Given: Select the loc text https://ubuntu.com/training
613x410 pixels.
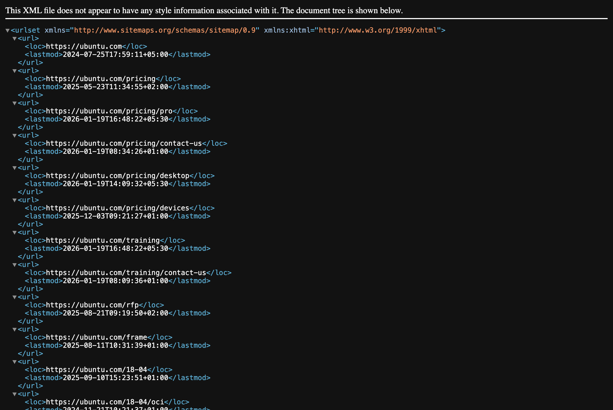Looking at the screenshot, I should (x=102, y=240).
